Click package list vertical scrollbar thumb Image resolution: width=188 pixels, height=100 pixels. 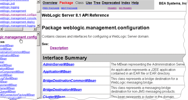pyautogui.click(x=38, y=11)
